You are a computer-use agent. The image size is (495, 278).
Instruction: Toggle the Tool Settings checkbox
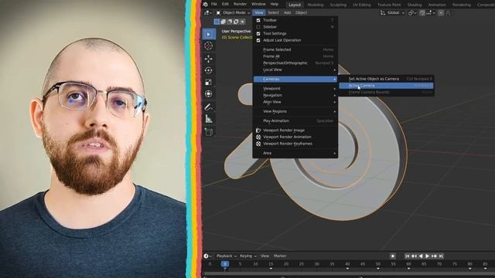point(258,33)
